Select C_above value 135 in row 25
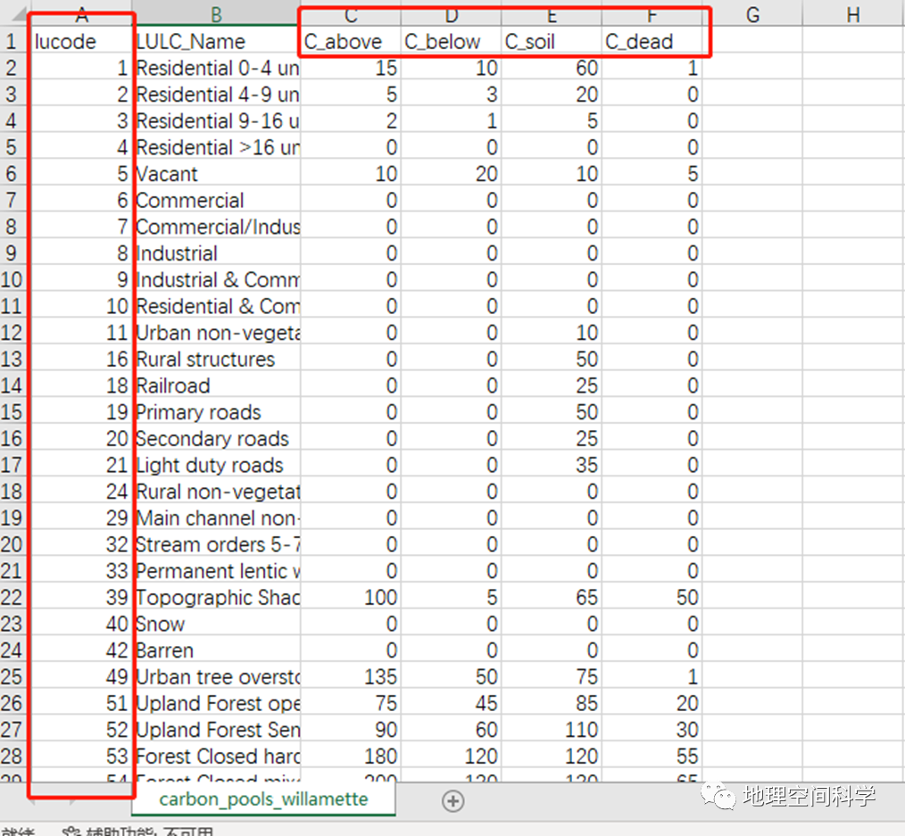 tap(351, 677)
